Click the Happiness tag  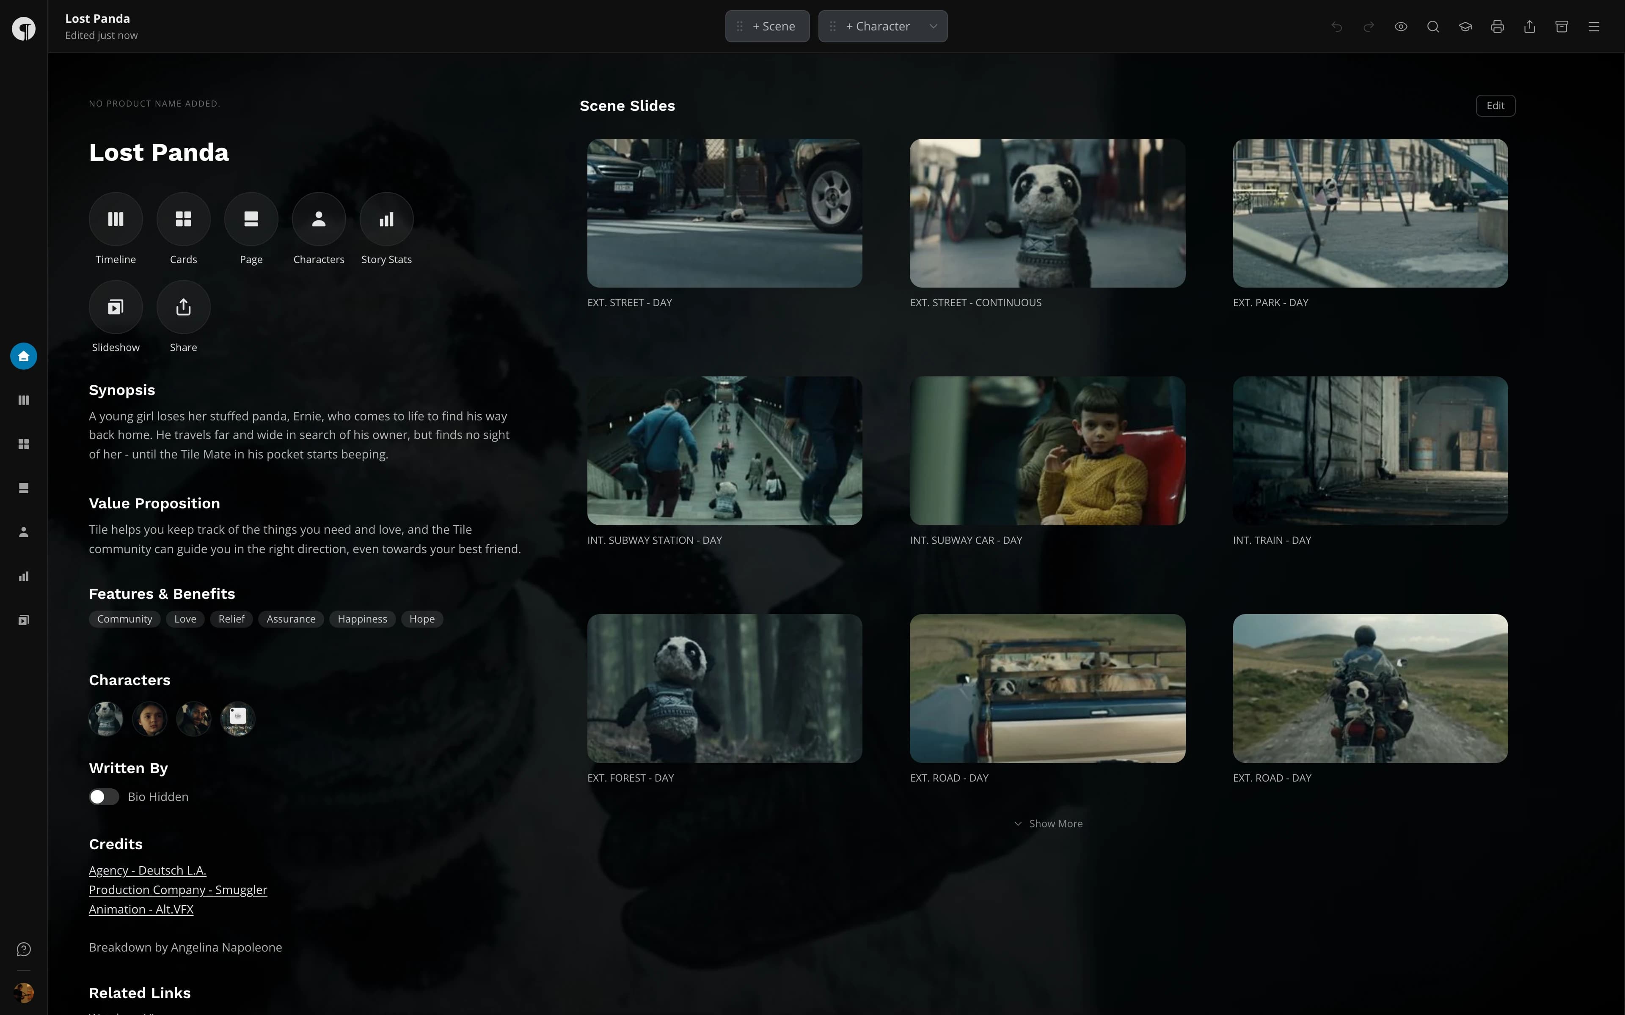click(x=363, y=619)
